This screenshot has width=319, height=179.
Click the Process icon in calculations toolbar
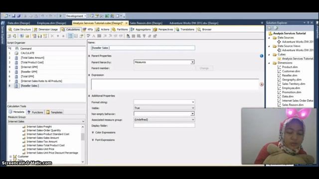pyautogui.click(x=9, y=36)
